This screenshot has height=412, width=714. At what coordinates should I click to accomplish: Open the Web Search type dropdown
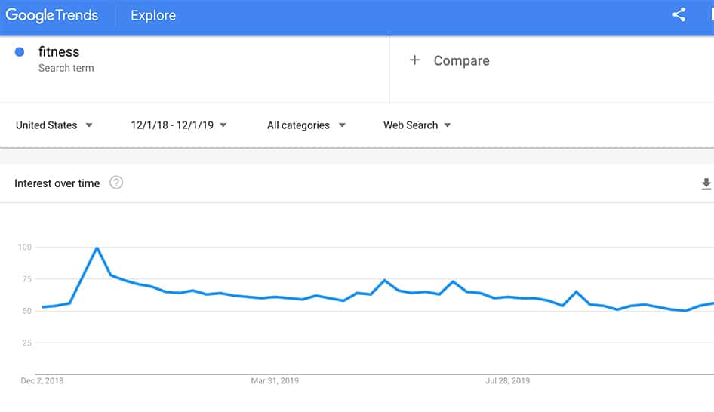417,125
